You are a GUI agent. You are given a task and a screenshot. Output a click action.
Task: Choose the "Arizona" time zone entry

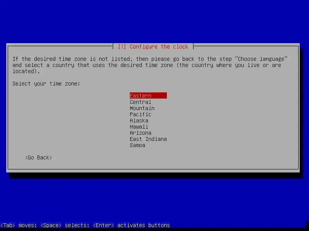[x=140, y=132]
